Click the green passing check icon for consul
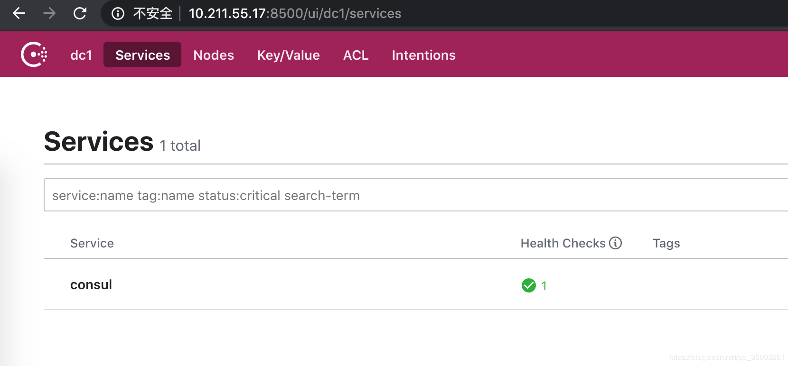 (x=528, y=285)
